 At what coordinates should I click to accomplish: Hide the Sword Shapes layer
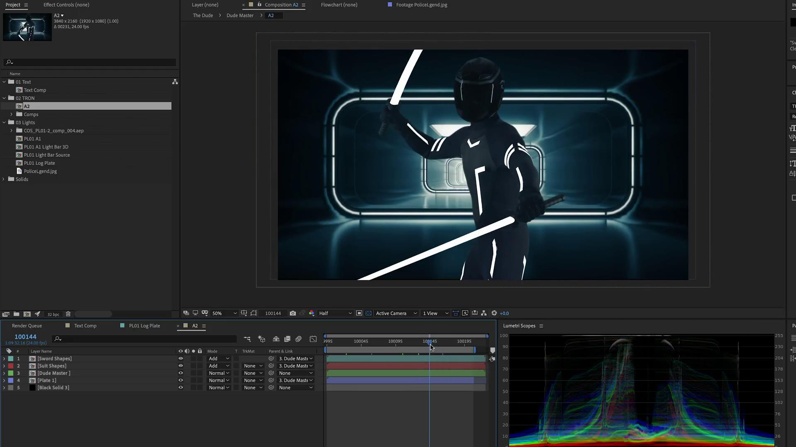[x=181, y=359]
